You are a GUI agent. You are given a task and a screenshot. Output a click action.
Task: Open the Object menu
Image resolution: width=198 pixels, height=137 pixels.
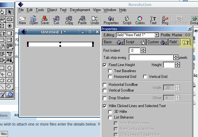52,10
